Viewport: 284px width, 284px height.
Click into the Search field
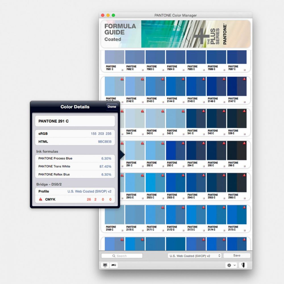click(122, 256)
